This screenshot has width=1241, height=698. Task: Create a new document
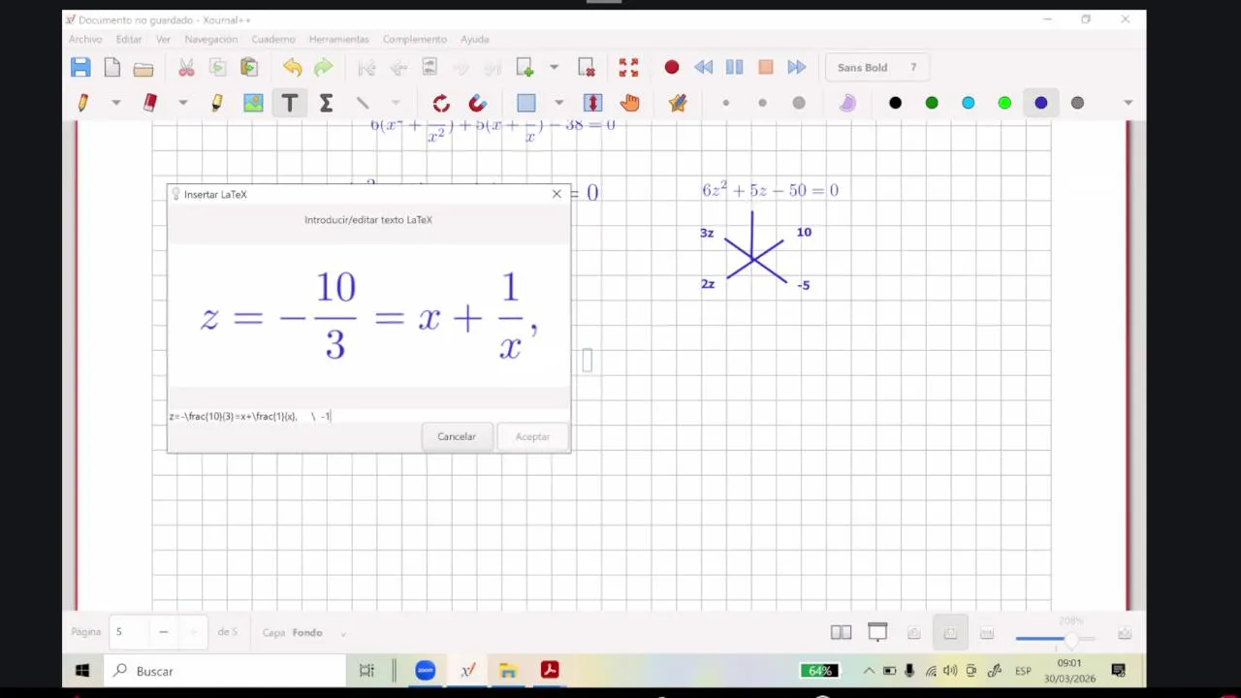[x=112, y=67]
